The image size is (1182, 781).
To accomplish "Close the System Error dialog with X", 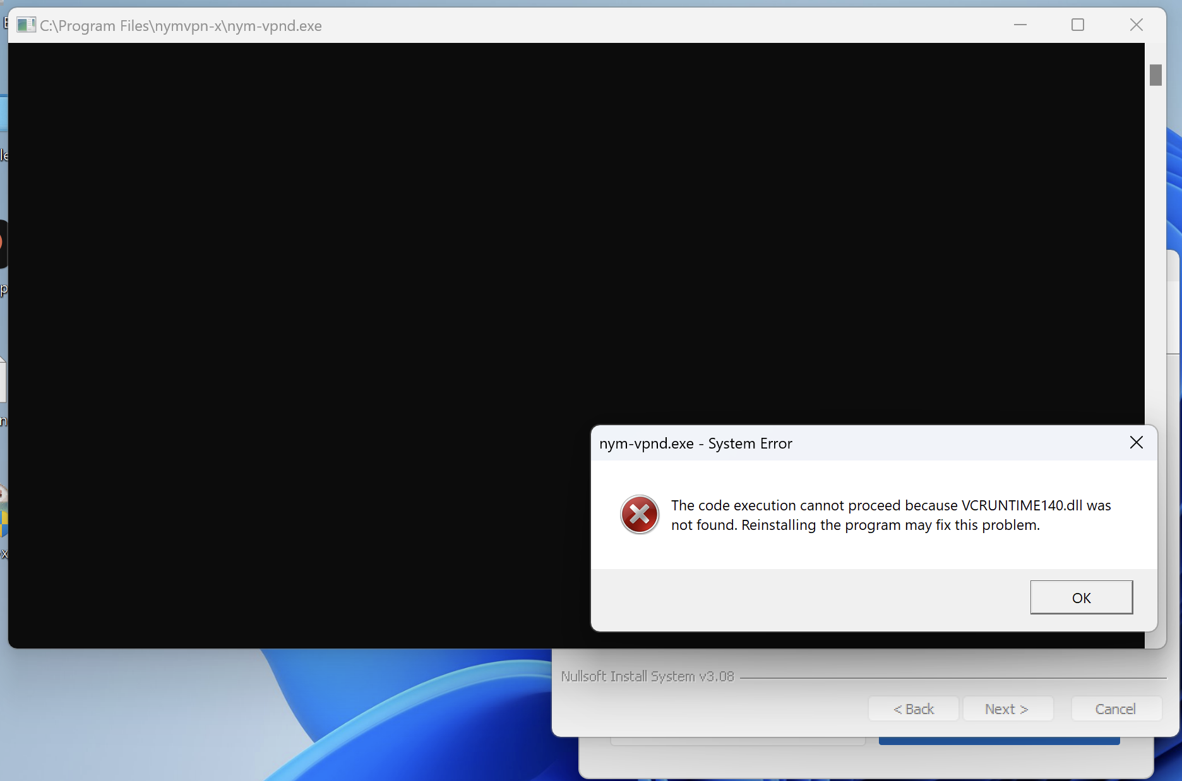I will 1136,443.
